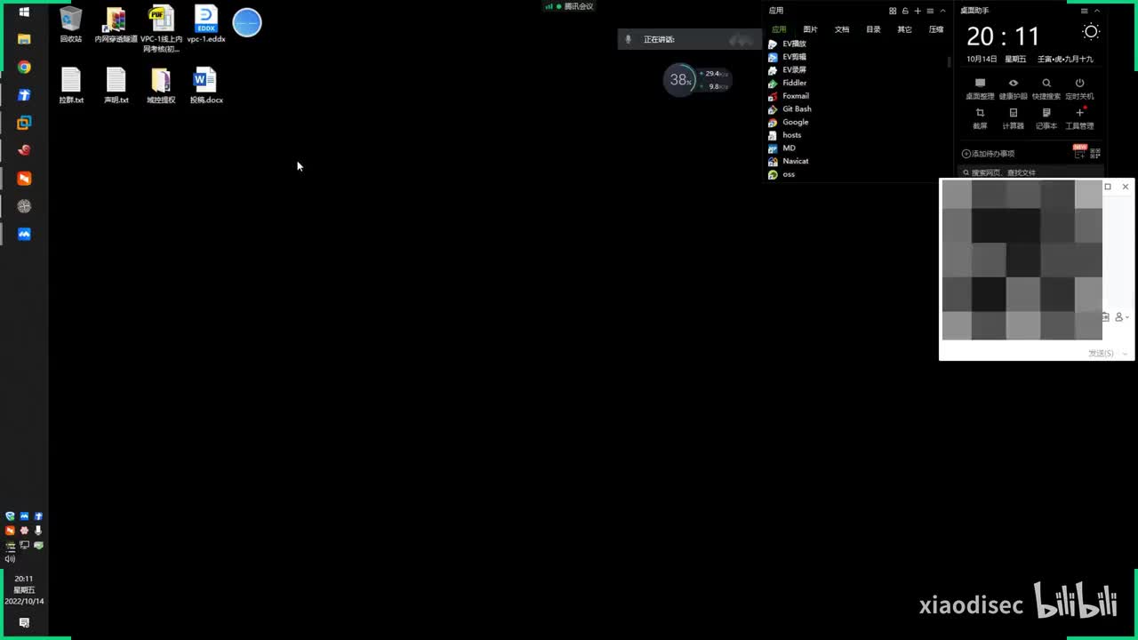Switch to the 文档 tab

pos(842,29)
